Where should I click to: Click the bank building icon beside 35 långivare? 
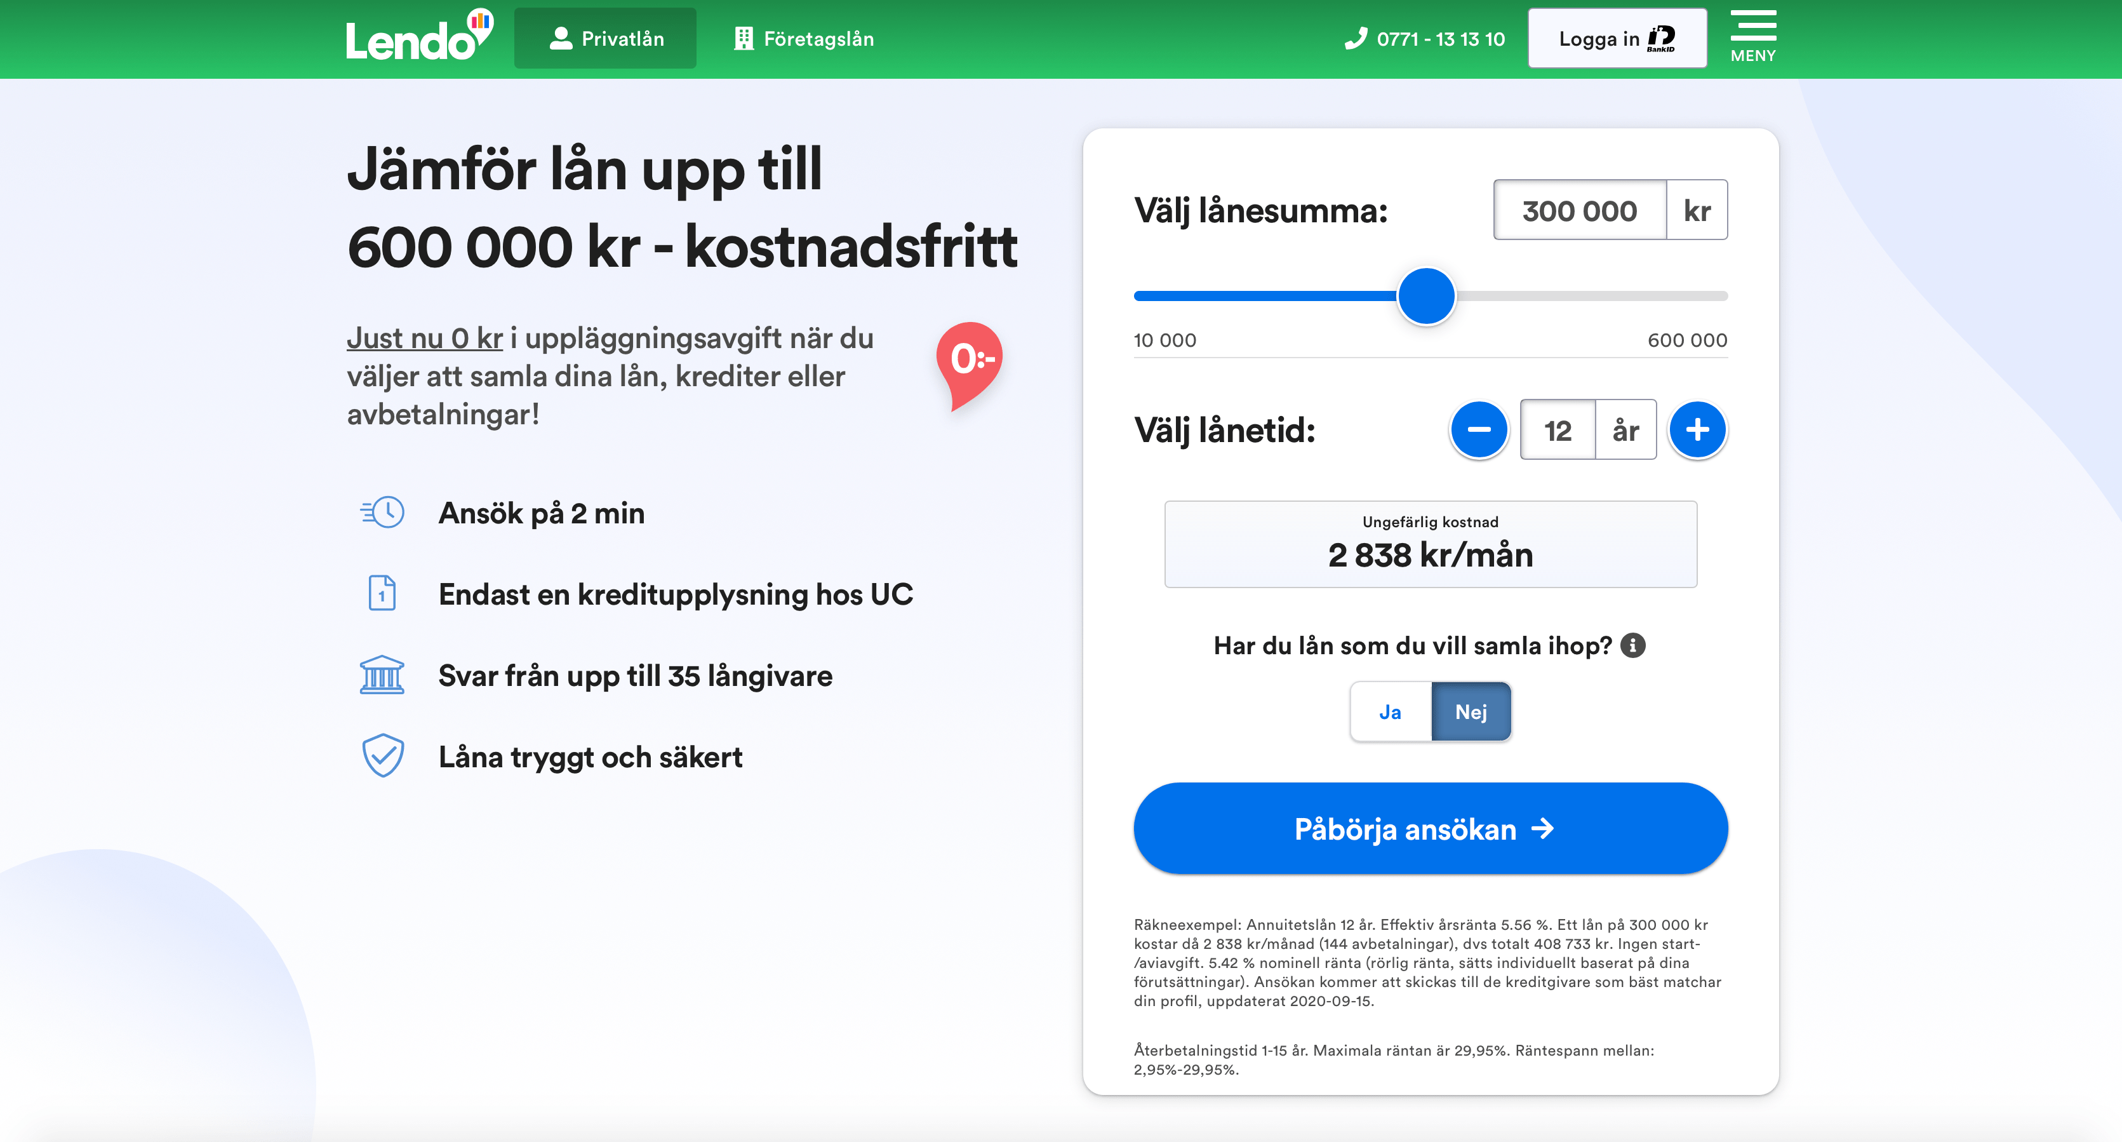click(x=382, y=675)
